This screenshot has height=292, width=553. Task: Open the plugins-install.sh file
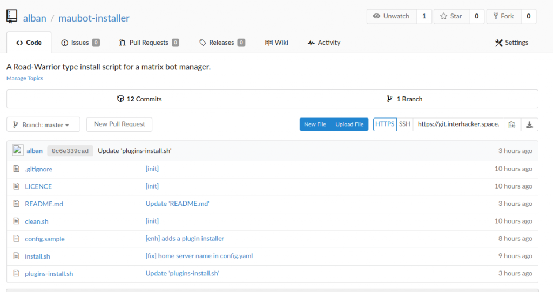[49, 274]
